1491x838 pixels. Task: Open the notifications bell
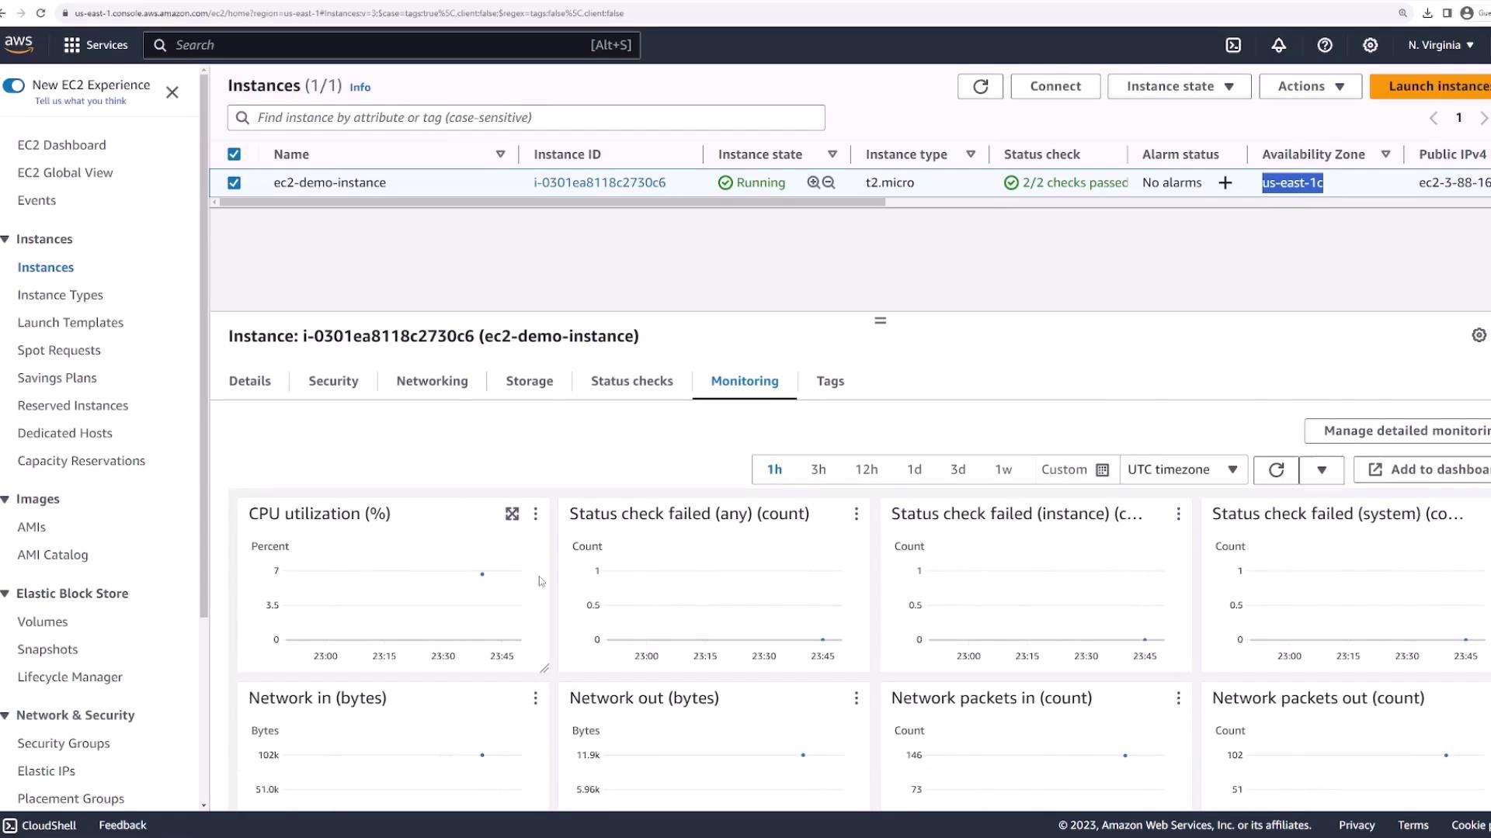1278,45
